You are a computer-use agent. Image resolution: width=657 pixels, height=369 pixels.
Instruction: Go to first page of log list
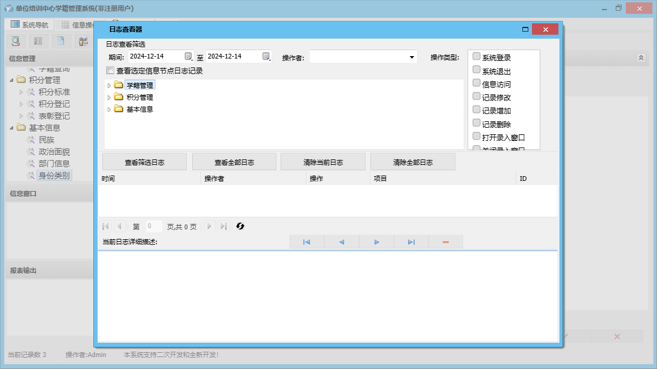(x=105, y=226)
